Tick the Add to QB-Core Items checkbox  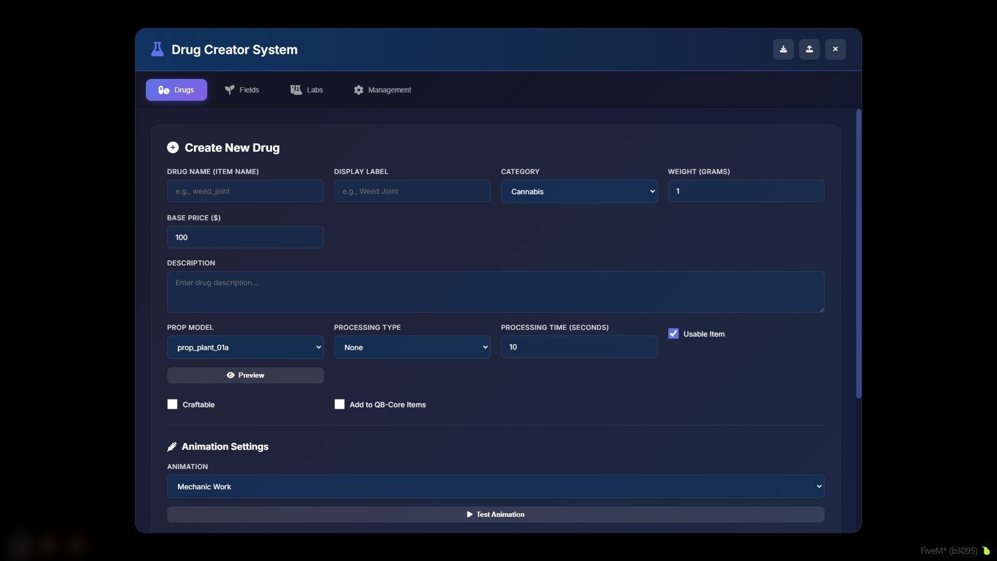(x=340, y=404)
